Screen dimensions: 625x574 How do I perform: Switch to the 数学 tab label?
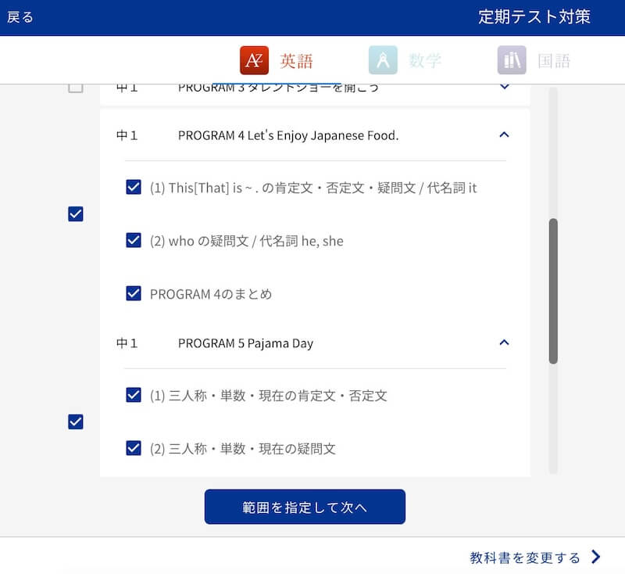click(425, 61)
